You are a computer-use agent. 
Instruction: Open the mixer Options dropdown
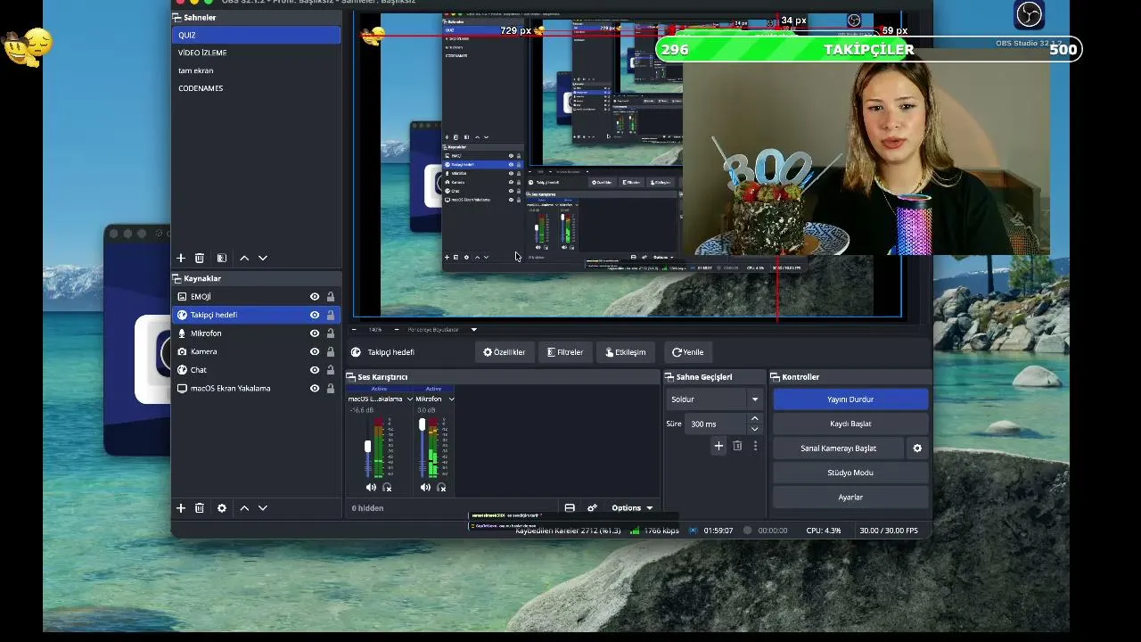[x=632, y=508]
